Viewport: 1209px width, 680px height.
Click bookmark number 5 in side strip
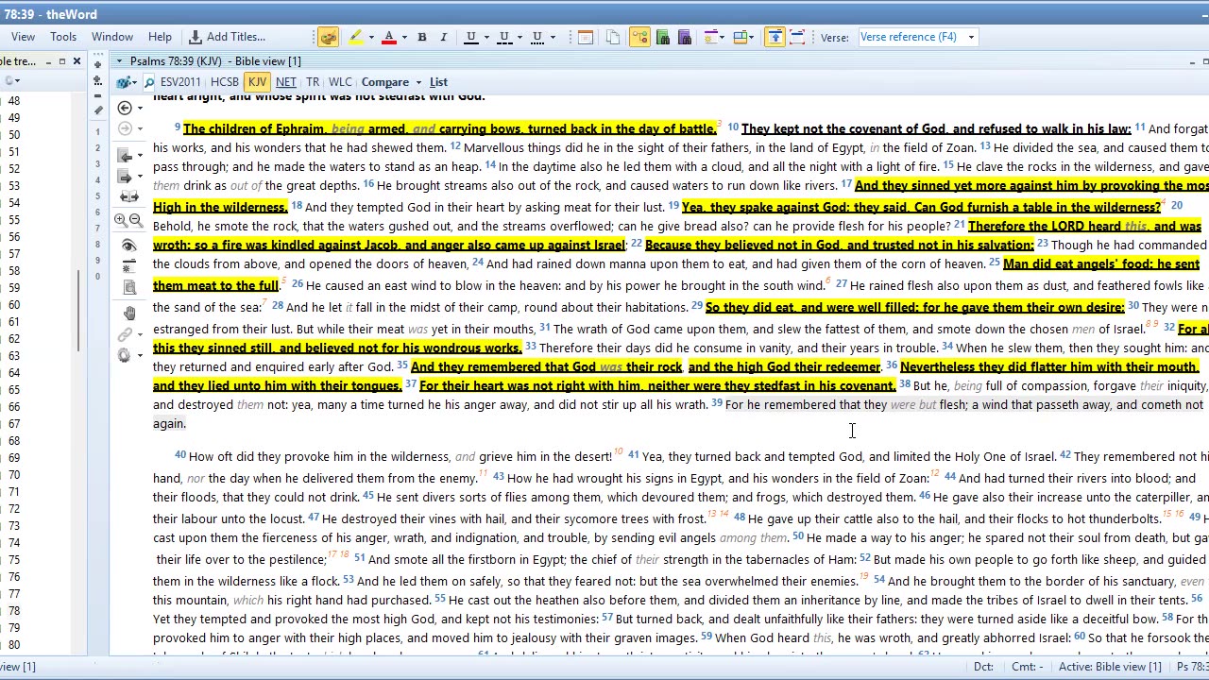(x=97, y=196)
